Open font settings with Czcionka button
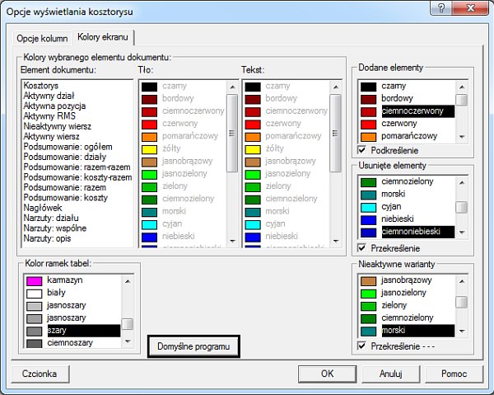 click(39, 374)
